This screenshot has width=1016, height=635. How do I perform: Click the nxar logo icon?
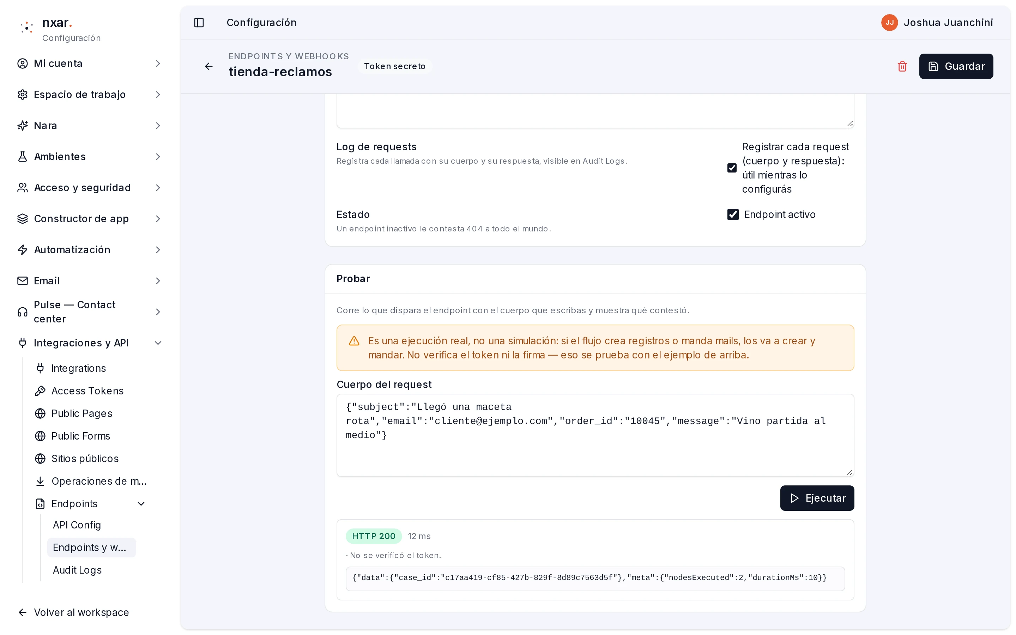click(27, 28)
